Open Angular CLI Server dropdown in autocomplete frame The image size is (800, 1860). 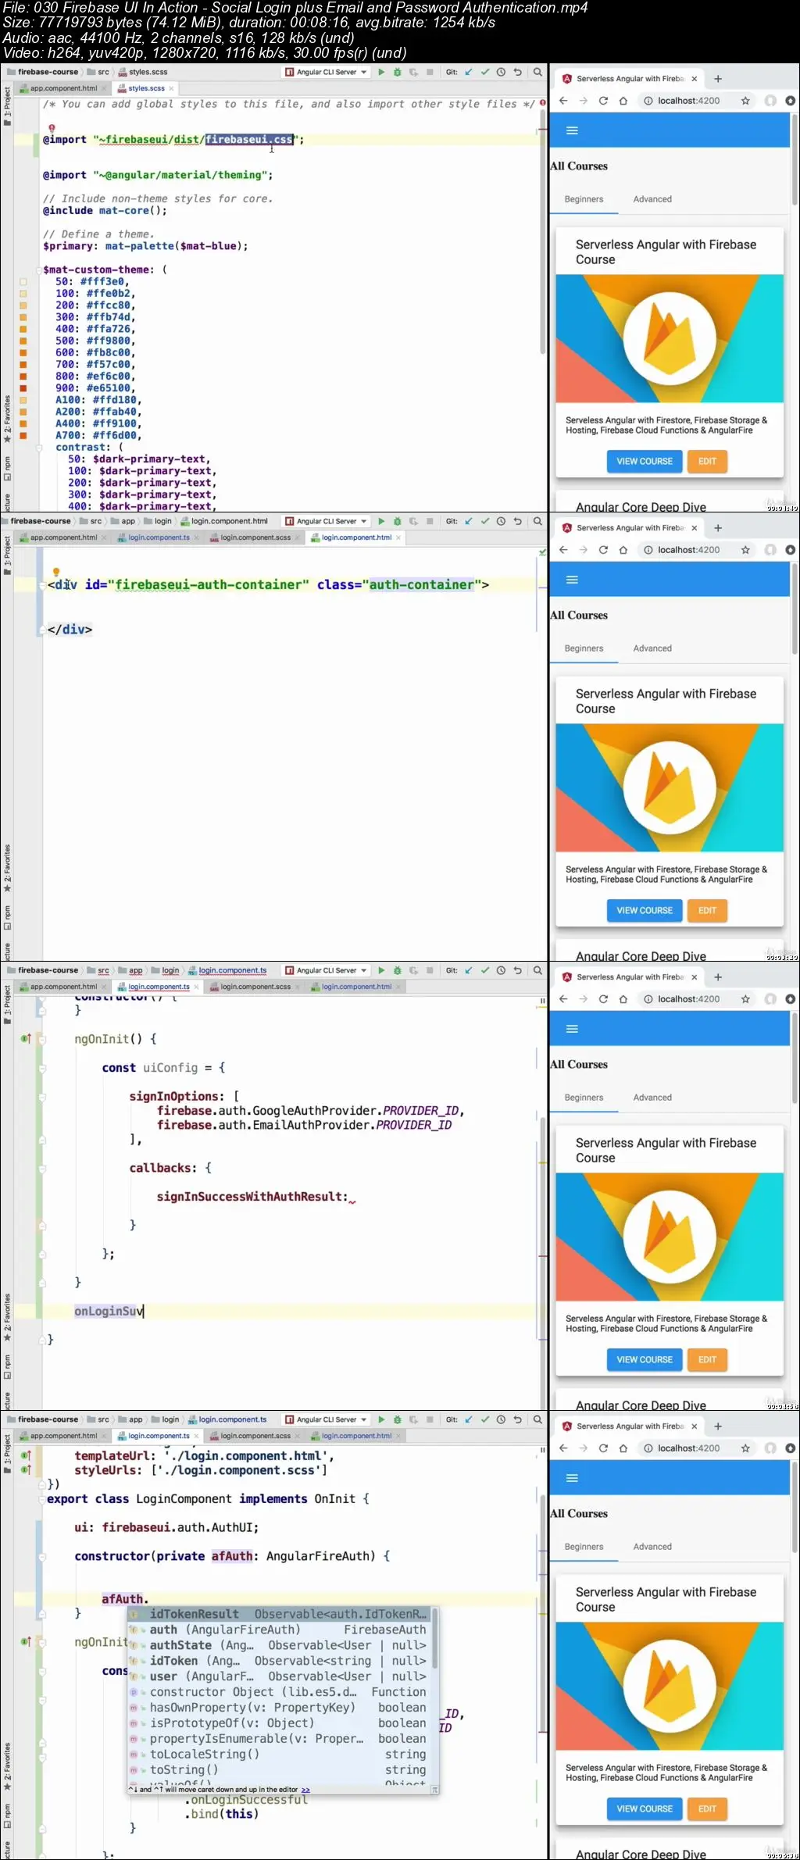tap(326, 1419)
